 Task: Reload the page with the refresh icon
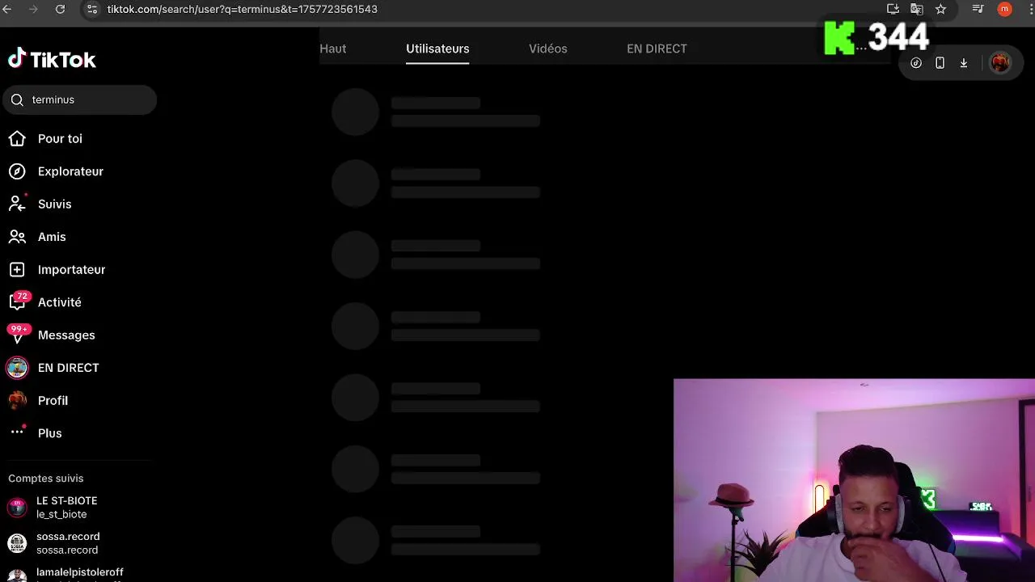pyautogui.click(x=60, y=9)
